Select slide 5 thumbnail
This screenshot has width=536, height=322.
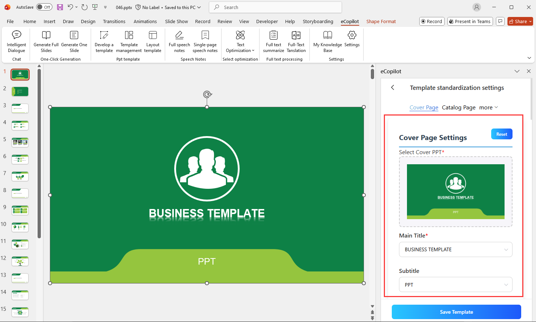click(x=20, y=142)
